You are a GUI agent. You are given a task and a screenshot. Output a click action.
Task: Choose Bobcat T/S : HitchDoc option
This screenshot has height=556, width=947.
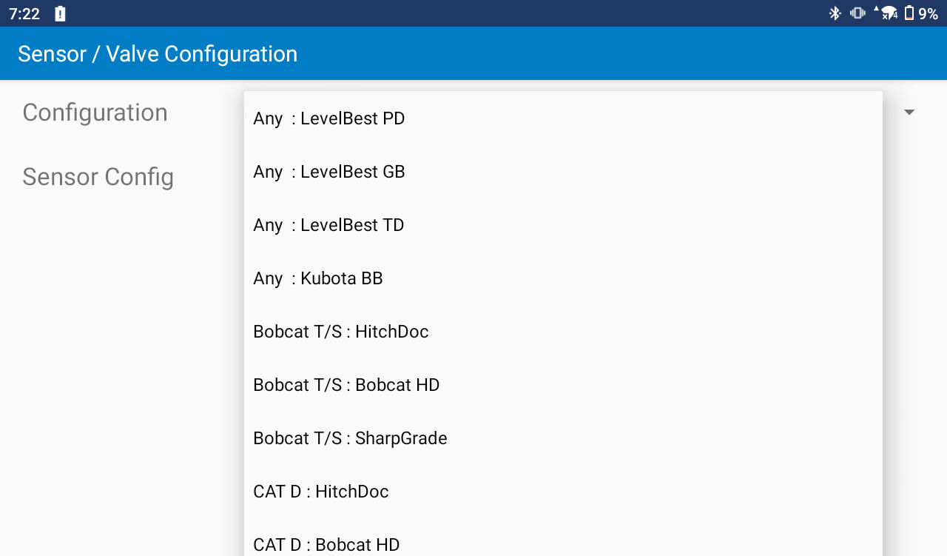[x=563, y=332]
